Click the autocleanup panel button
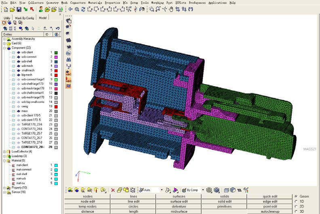This screenshot has width=320, height=214. 270,212
